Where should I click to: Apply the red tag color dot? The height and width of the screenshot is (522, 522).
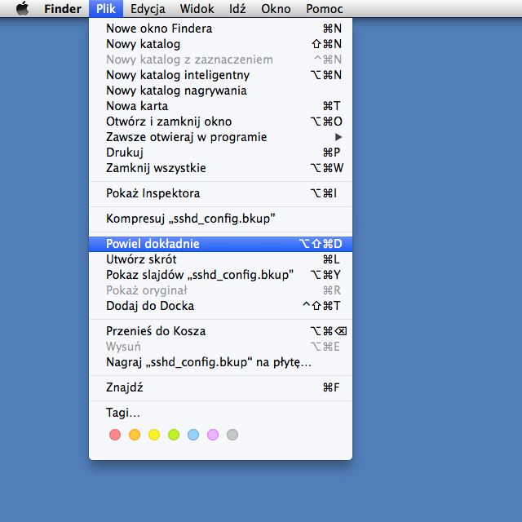(115, 435)
